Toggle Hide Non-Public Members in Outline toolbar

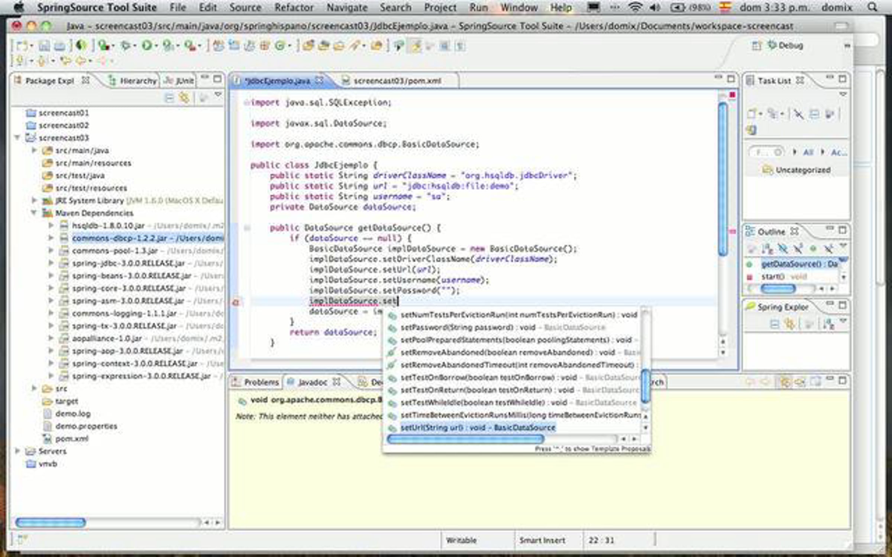(x=813, y=248)
